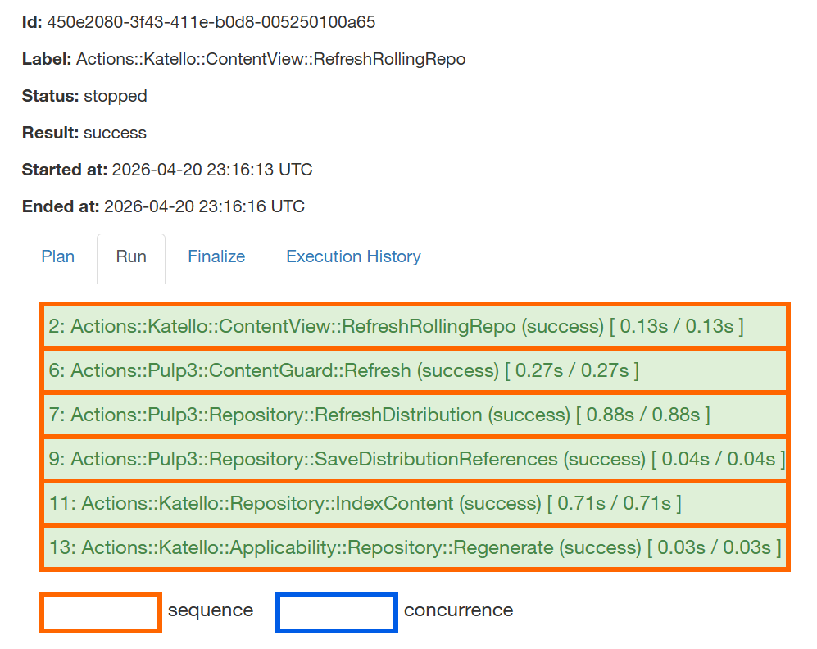The image size is (817, 649).
Task: Select the Run tab
Action: pyautogui.click(x=131, y=256)
